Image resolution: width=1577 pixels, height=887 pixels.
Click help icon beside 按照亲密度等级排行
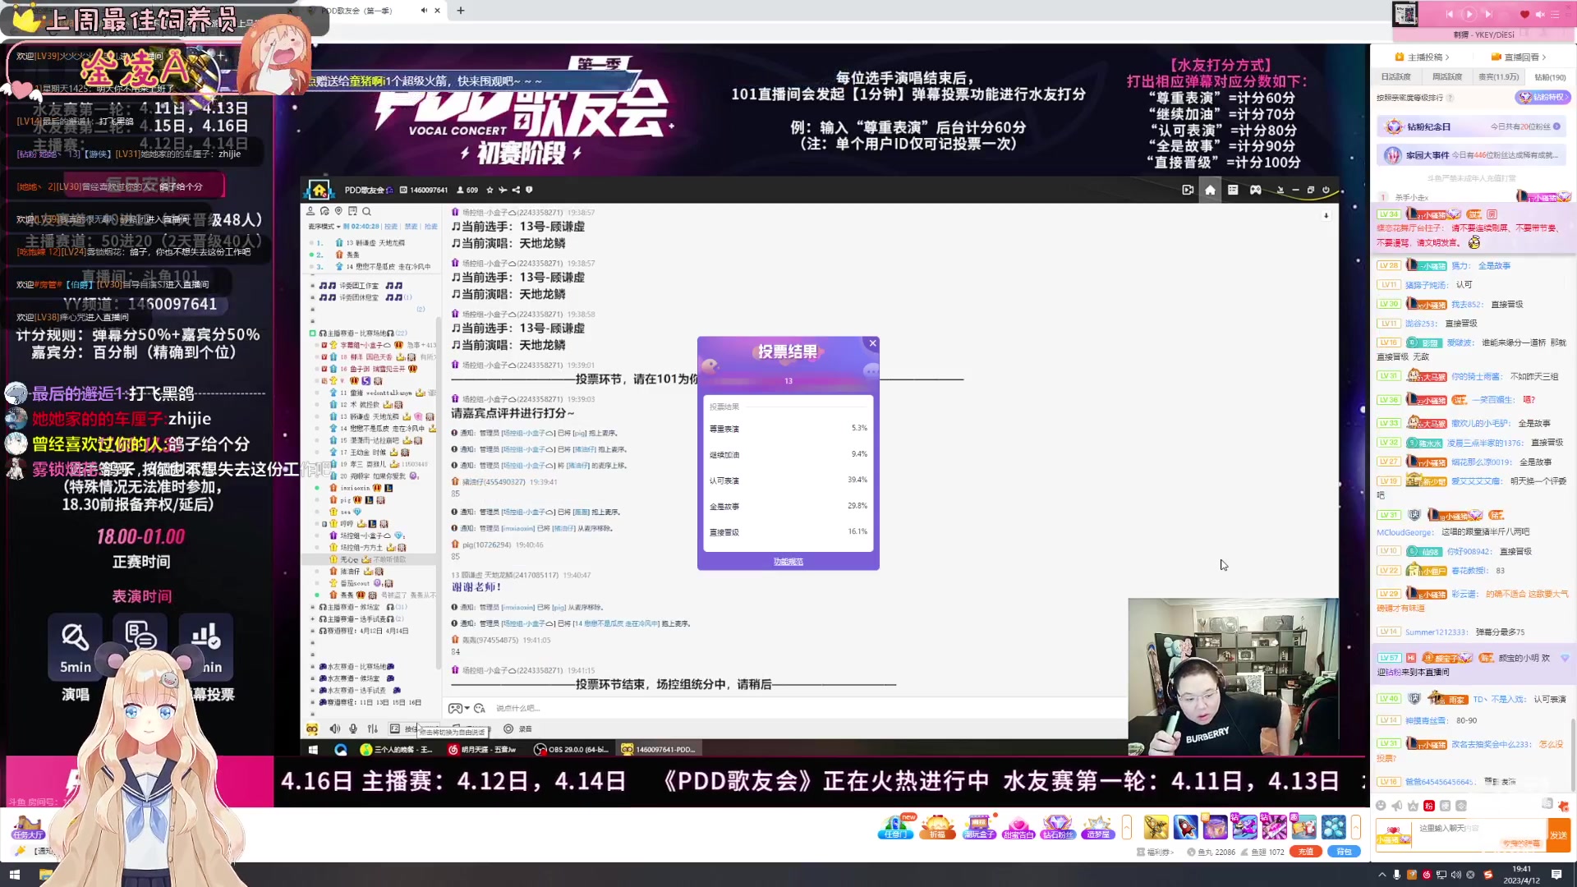(x=1450, y=98)
